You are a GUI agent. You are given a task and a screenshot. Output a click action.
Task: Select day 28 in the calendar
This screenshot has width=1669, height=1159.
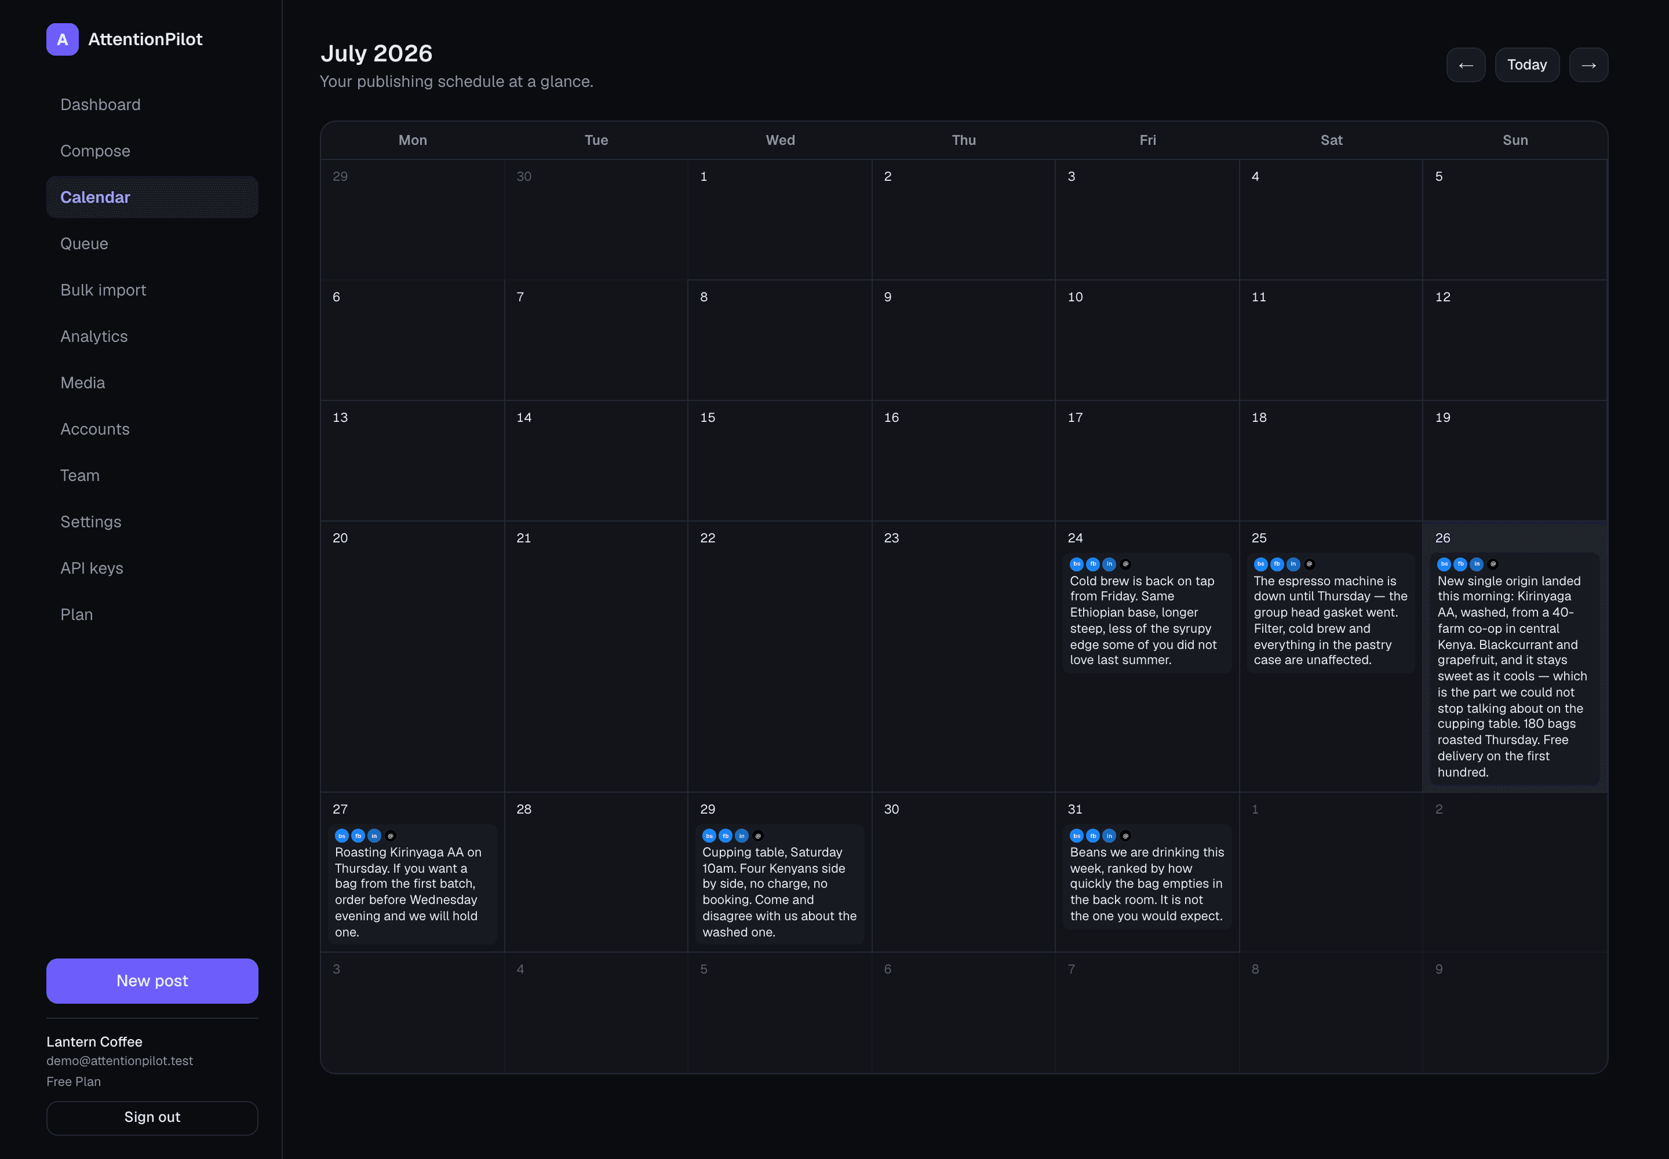pos(596,872)
